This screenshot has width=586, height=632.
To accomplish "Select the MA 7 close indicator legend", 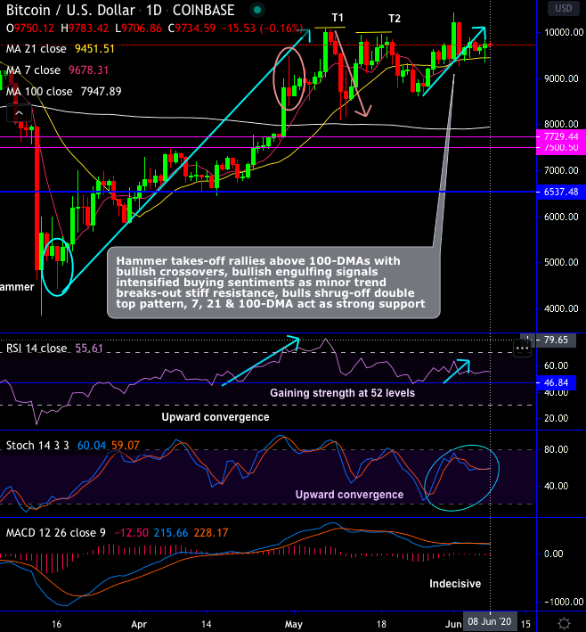I will (33, 70).
